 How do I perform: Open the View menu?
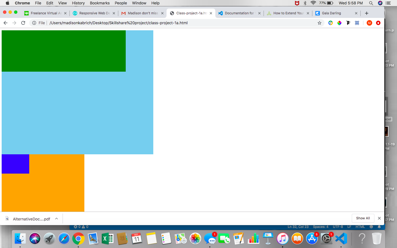tap(63, 3)
